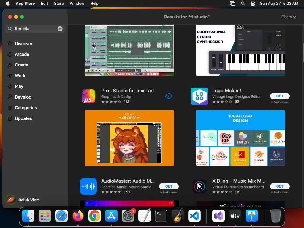This screenshot has height=228, width=304.
Task: View Professional Studio Synthesizer screenshot
Action: click(x=240, y=50)
